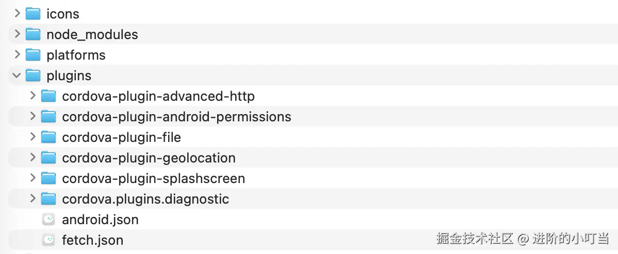Click the platforms folder icon

[33, 55]
